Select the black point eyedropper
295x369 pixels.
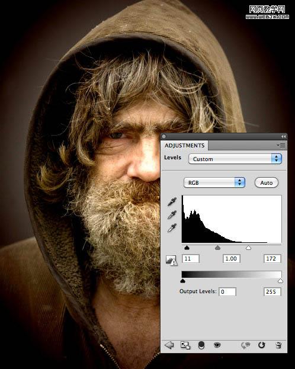click(172, 202)
